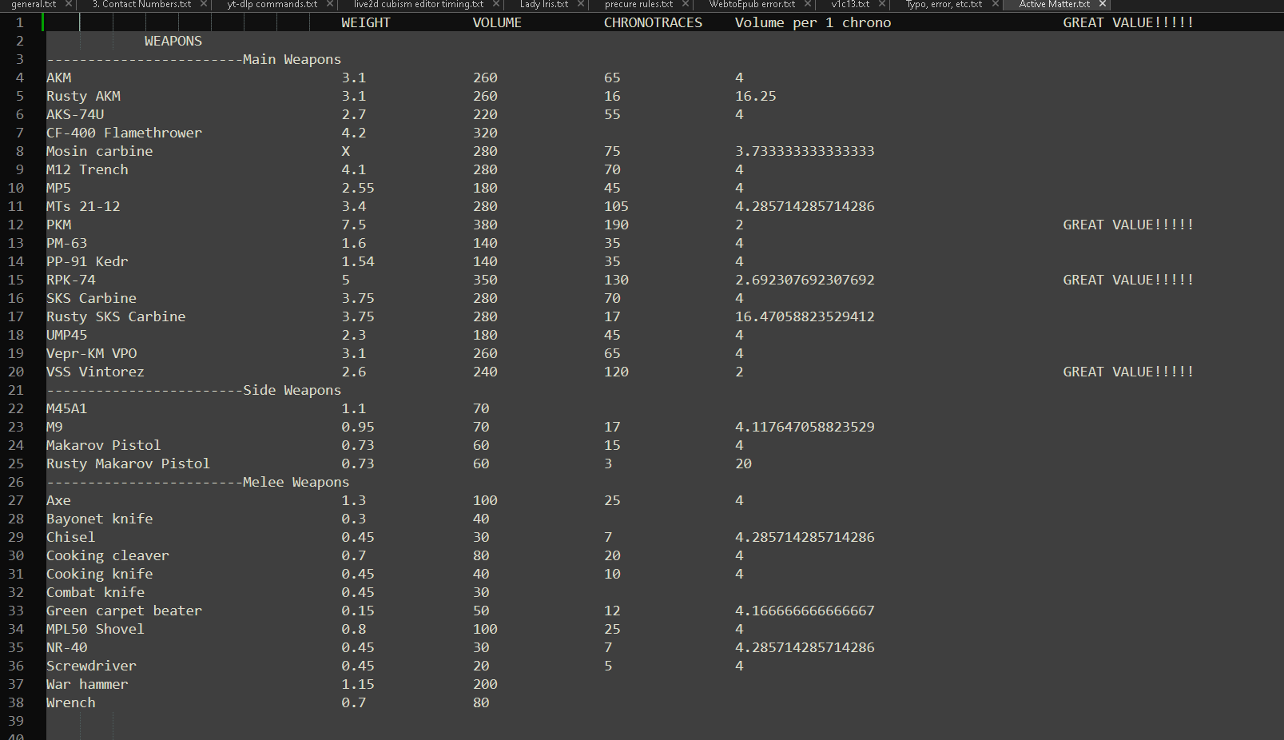Switch to yt-dlp commands.txt tab

[272, 4]
